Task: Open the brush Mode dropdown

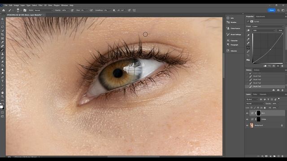Action: coord(44,10)
